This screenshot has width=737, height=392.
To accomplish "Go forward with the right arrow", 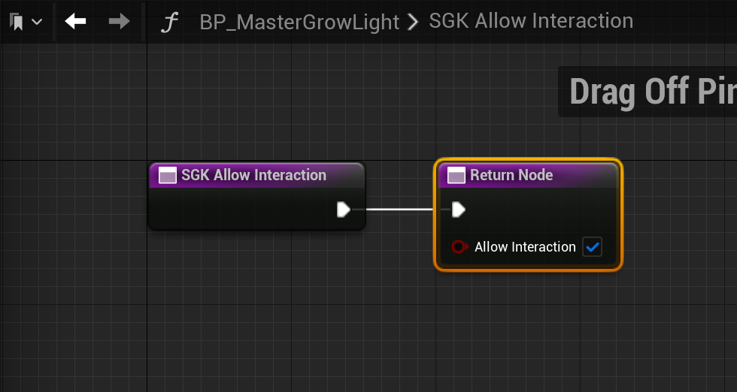I will 119,22.
